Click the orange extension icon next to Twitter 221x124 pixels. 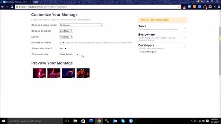tap(194, 7)
